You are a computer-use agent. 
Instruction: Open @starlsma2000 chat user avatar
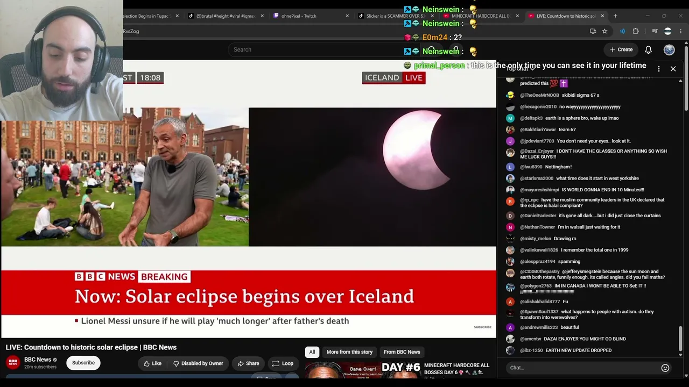510,178
